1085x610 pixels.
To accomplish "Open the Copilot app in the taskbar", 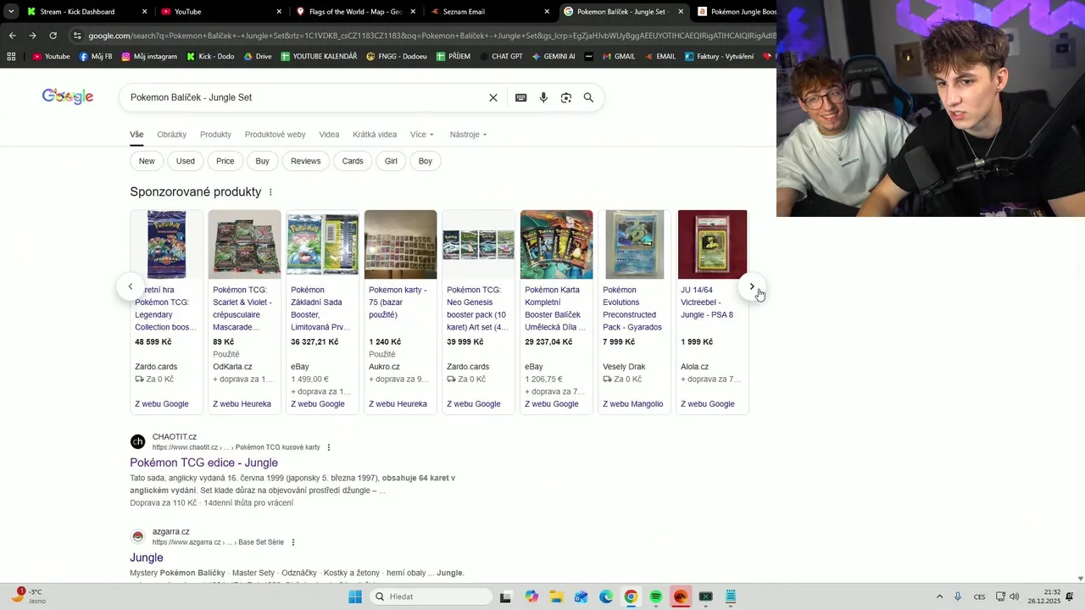I will pos(531,596).
